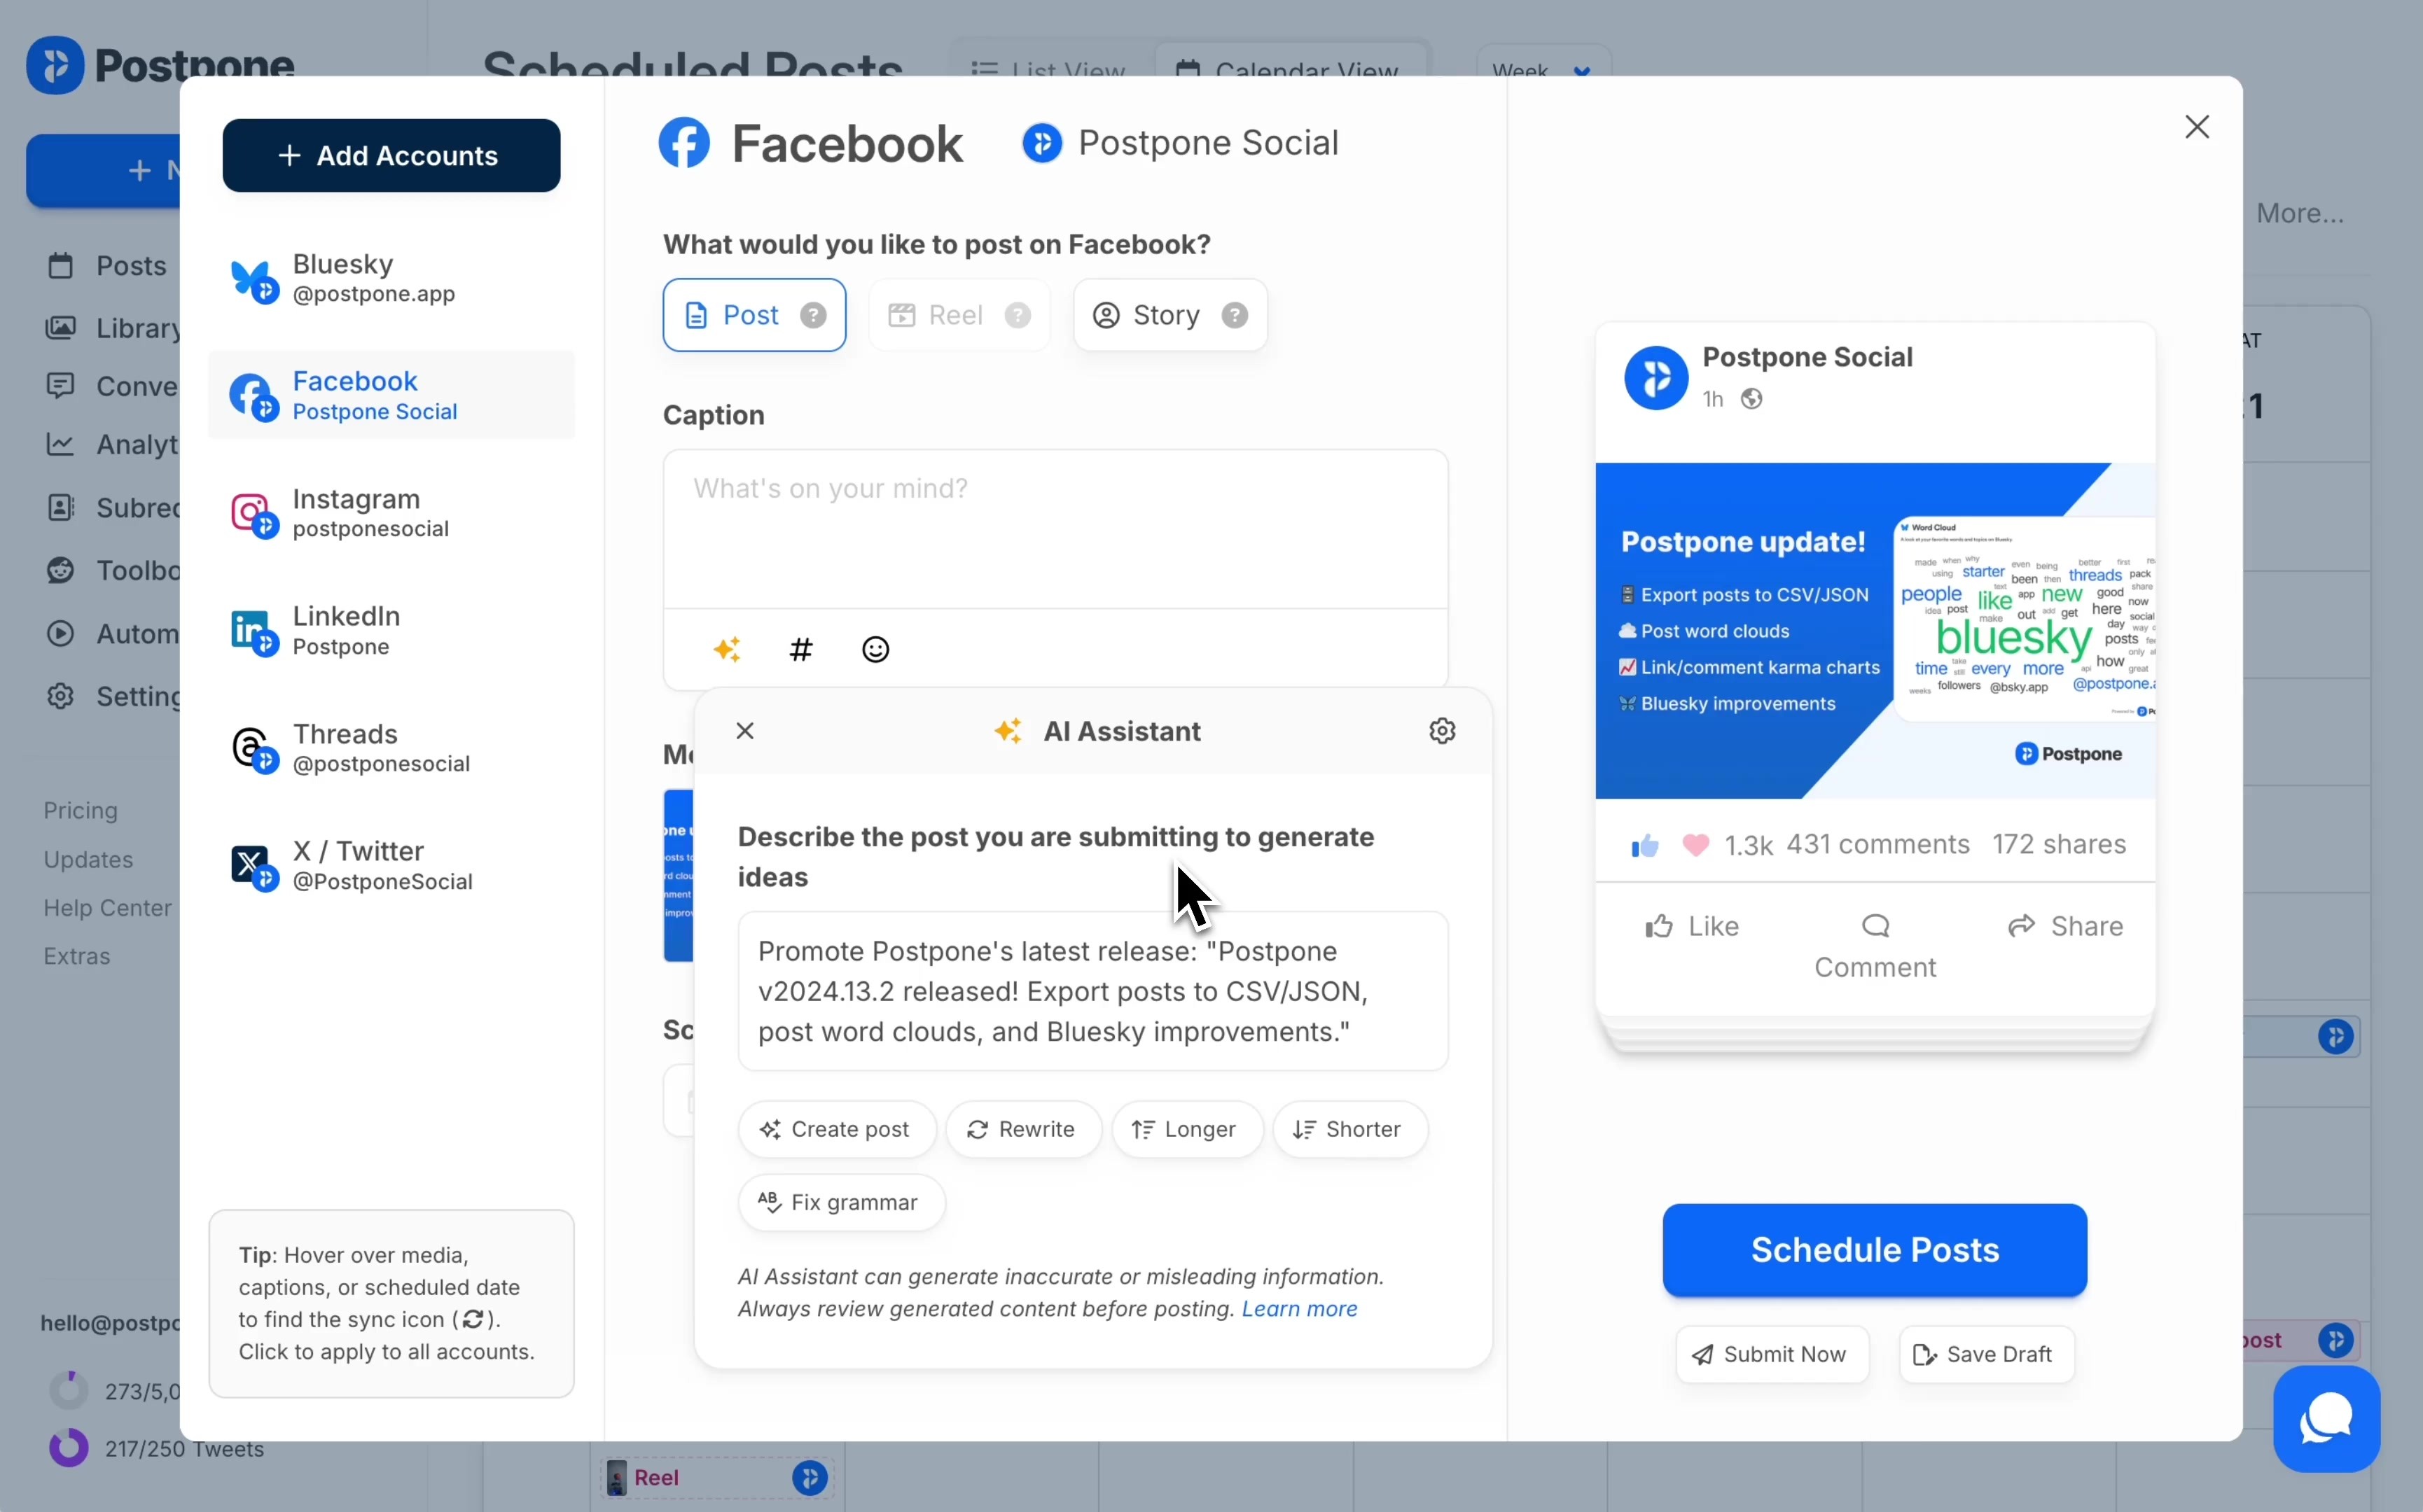Click the Facebook logo in composer header

pyautogui.click(x=684, y=143)
